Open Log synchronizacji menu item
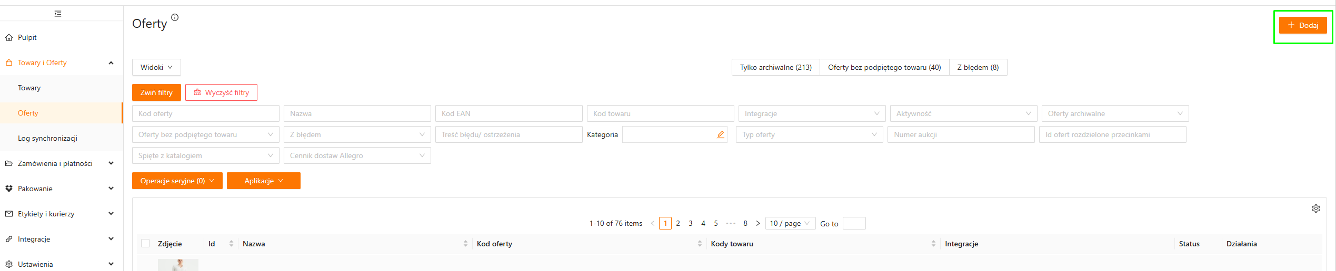 click(x=47, y=138)
